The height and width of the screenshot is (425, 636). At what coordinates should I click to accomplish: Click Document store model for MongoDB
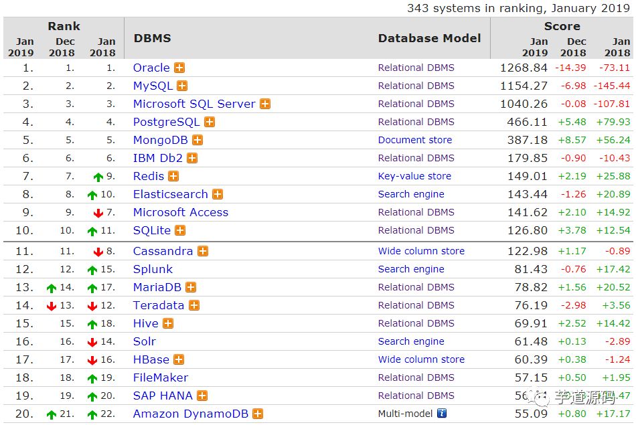coord(414,140)
